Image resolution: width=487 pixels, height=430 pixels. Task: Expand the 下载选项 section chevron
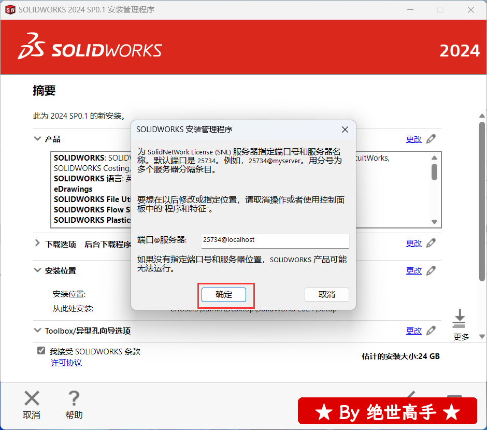(37, 243)
